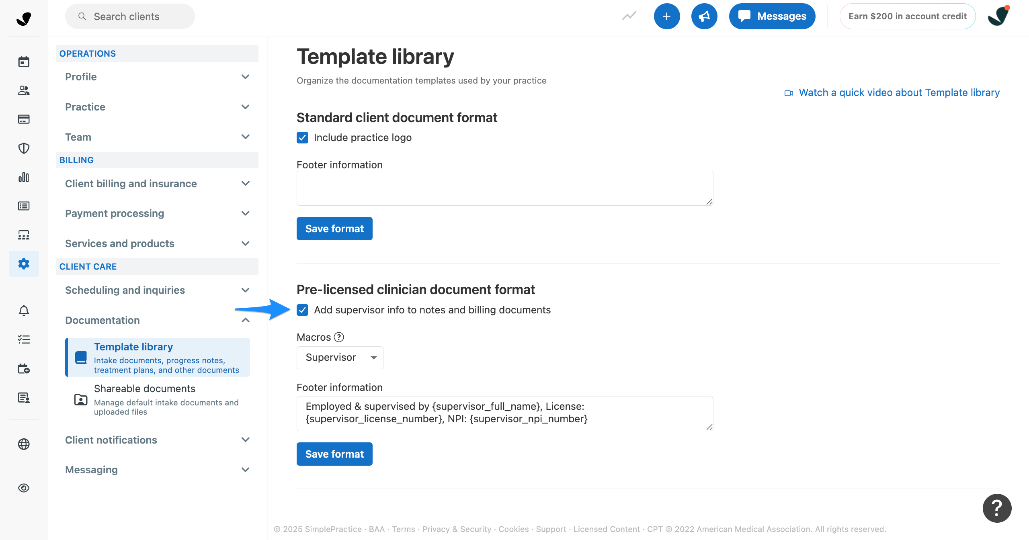Open the notes with person icon
Viewport: 1029px width, 540px height.
[24, 398]
